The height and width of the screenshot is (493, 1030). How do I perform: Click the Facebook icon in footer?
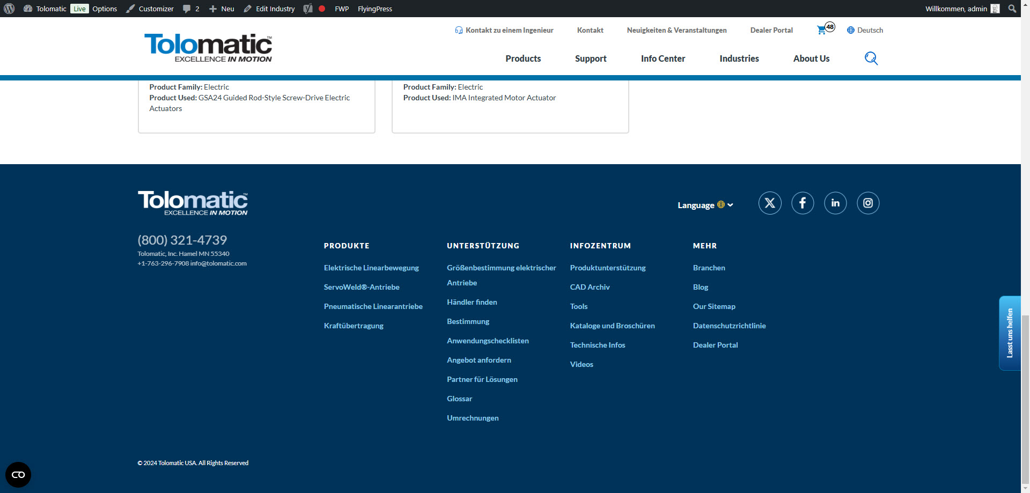803,203
